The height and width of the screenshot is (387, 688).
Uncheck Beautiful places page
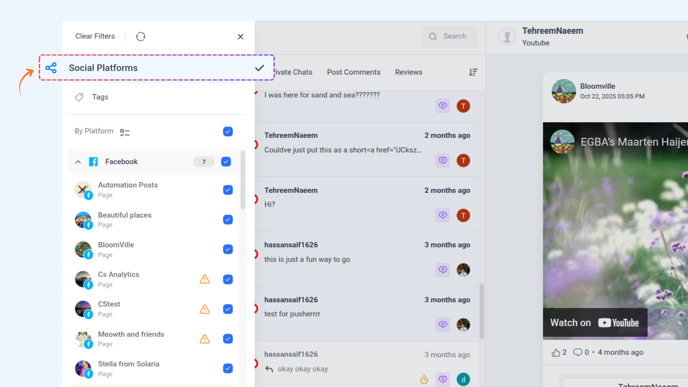coord(228,219)
